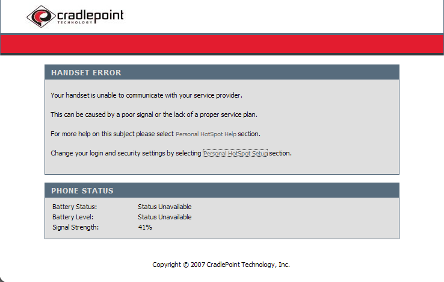Click the Cradlepoint diamond logo icon
This screenshot has width=444, height=282.
click(x=41, y=16)
